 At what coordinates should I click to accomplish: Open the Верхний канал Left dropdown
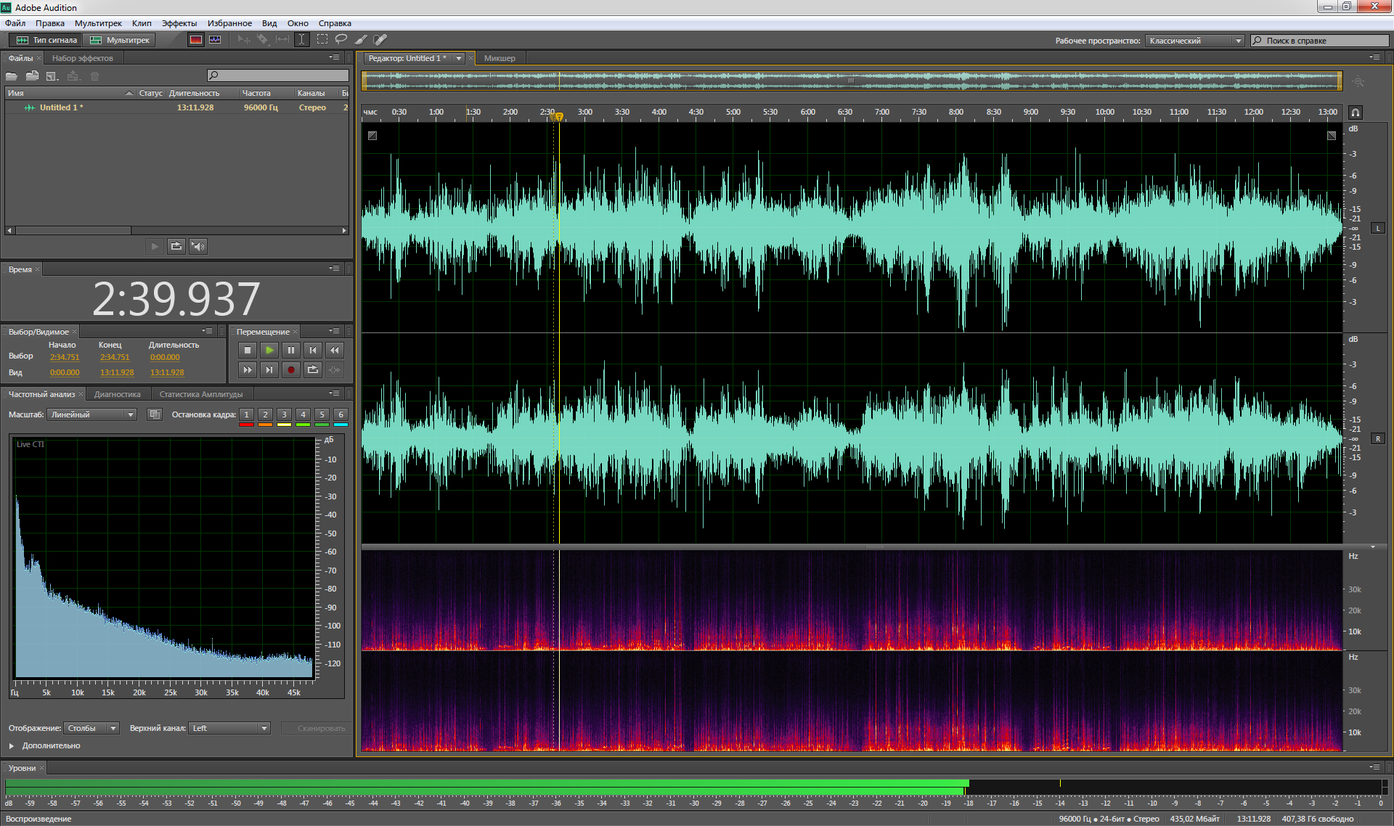coord(229,728)
